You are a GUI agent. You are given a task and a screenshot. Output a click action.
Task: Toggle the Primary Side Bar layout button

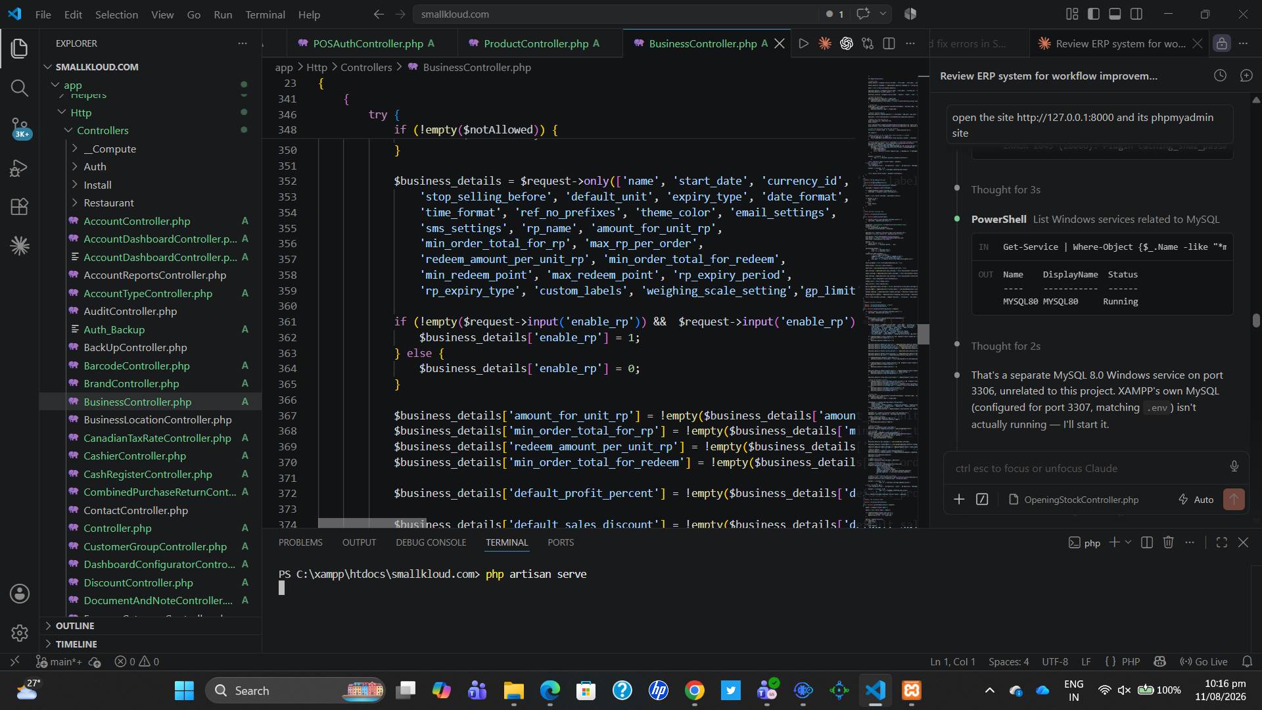[x=1094, y=14]
